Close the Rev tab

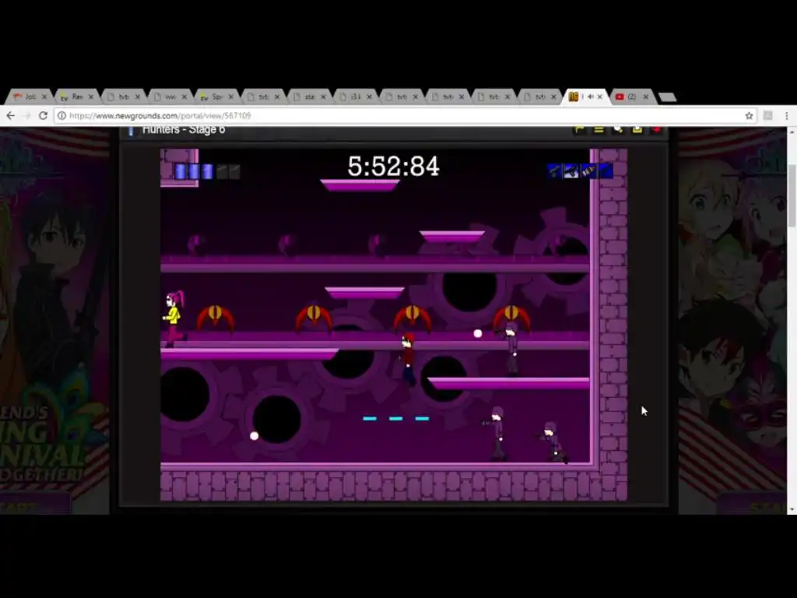pyautogui.click(x=91, y=97)
